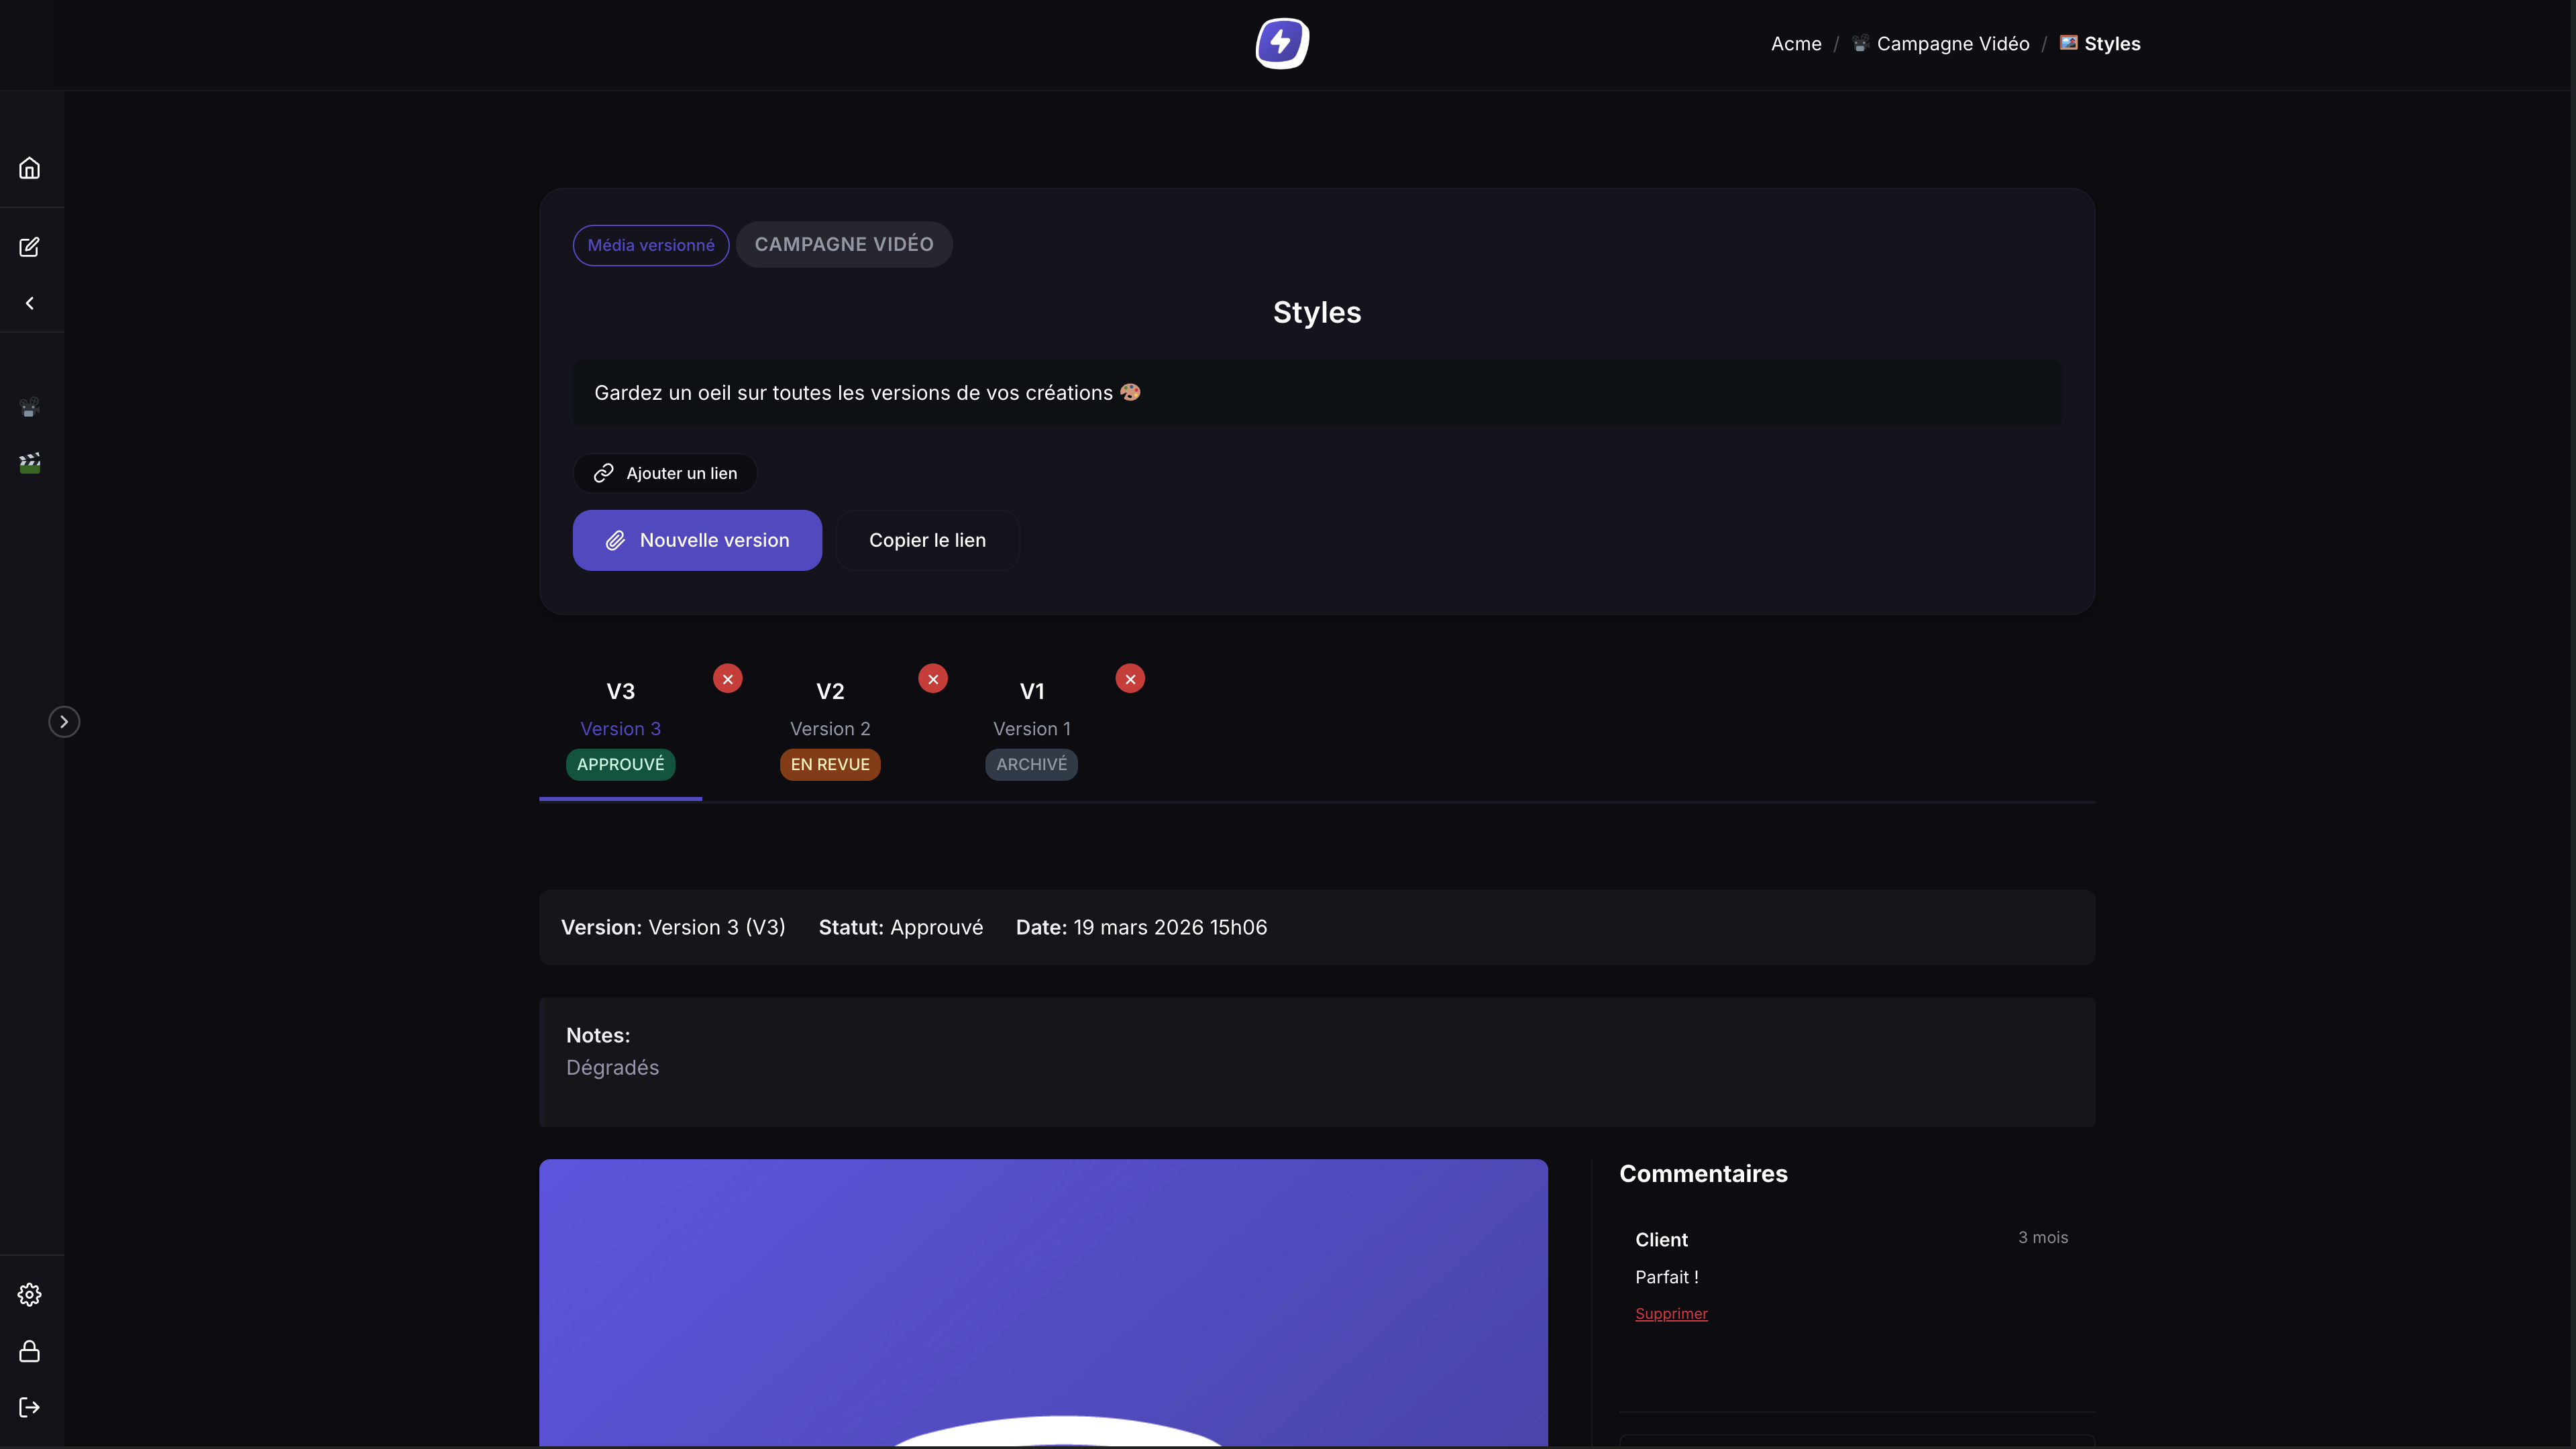2576x1449 pixels.
Task: Click the Styles title
Action: 1317,312
